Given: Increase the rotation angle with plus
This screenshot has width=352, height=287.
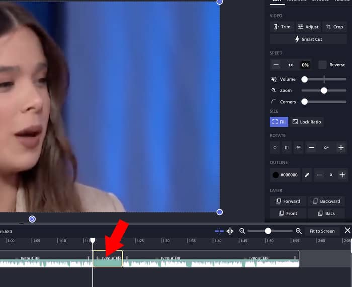Looking at the screenshot, I should (x=341, y=148).
